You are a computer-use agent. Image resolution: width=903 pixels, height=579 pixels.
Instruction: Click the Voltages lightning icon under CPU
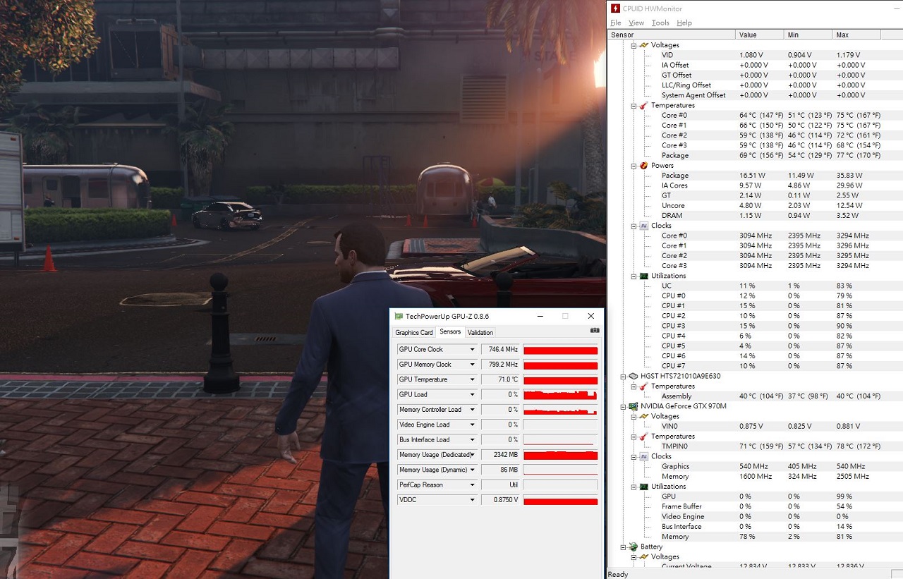643,45
